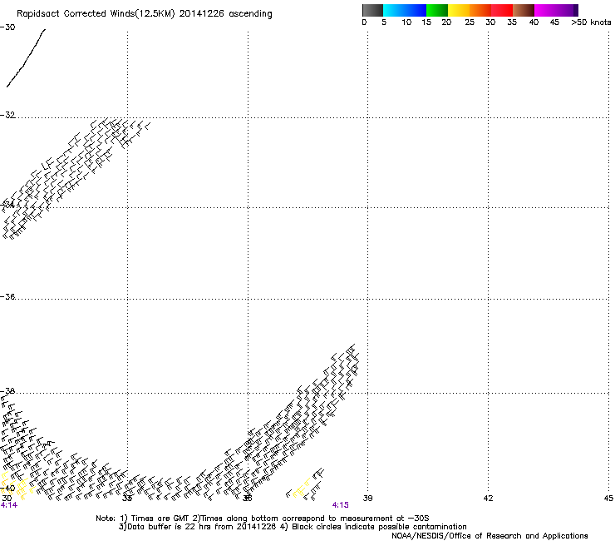Viewport: 615px width, 541px height.
Task: Click the yellow wind barbs near longitude 38
Action: coord(302,489)
